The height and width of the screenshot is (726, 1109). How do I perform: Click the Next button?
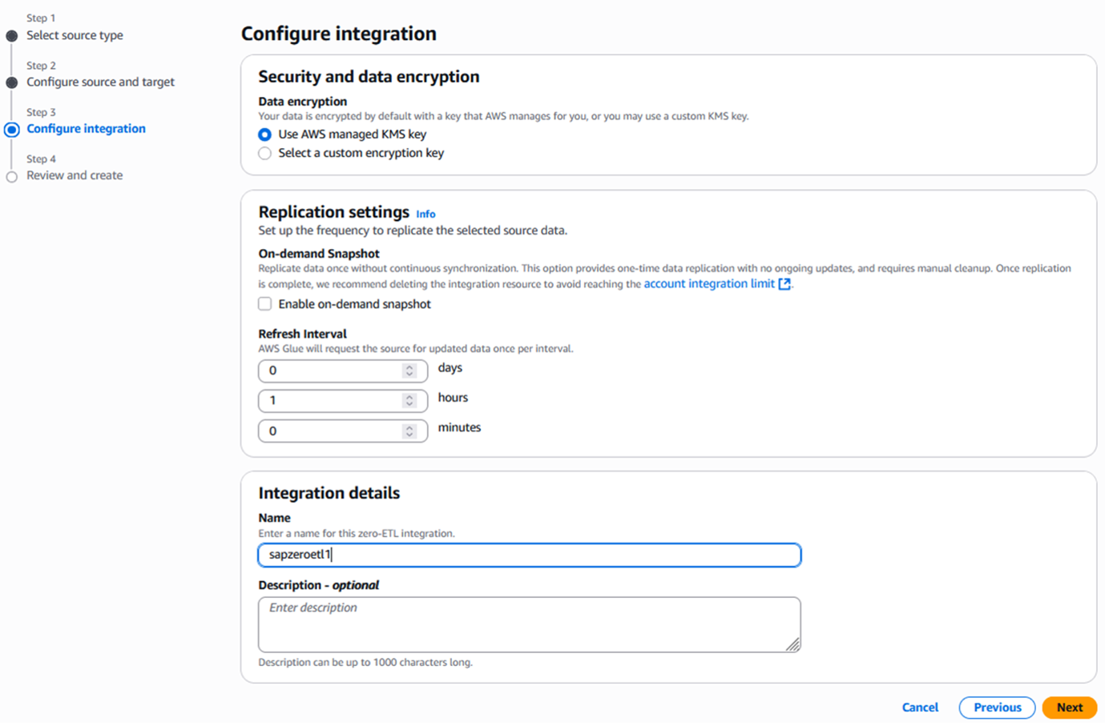[1069, 708]
